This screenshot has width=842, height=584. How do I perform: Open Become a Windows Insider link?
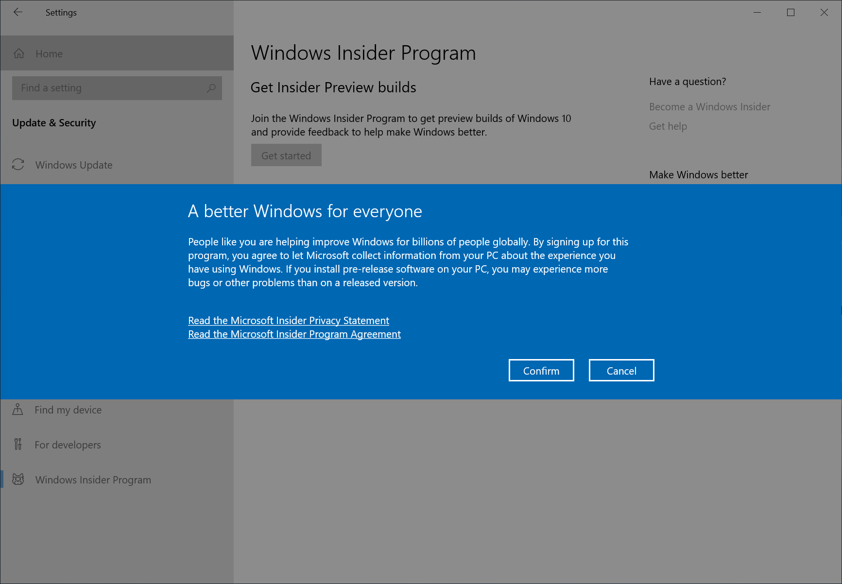[709, 106]
